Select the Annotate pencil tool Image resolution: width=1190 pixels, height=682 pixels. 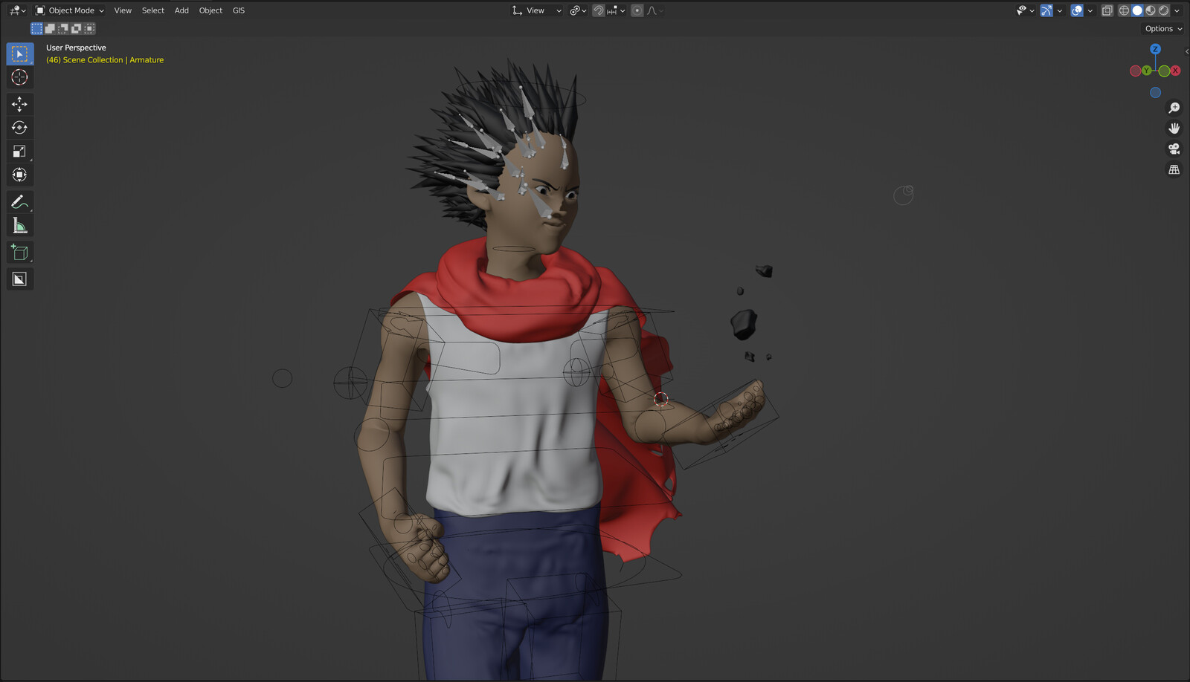19,201
